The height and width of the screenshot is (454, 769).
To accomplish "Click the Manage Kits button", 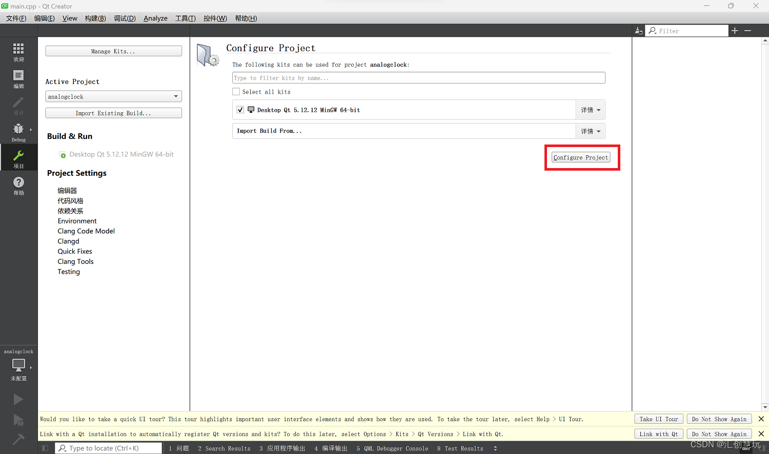I will click(x=113, y=51).
